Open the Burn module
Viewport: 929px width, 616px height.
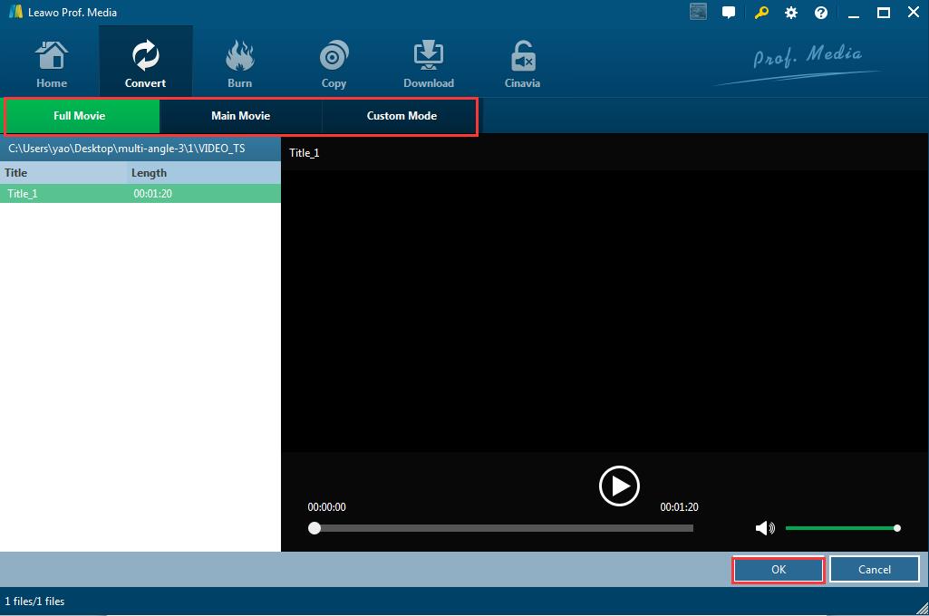[x=239, y=64]
